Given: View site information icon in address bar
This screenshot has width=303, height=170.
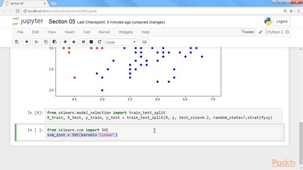Looking at the screenshot, I should [25, 11].
